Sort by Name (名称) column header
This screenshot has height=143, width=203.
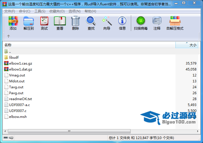pyautogui.click(x=89, y=45)
